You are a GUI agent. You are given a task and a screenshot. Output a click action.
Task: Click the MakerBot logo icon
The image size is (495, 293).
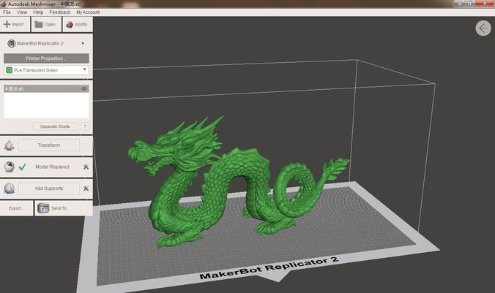[x=12, y=44]
